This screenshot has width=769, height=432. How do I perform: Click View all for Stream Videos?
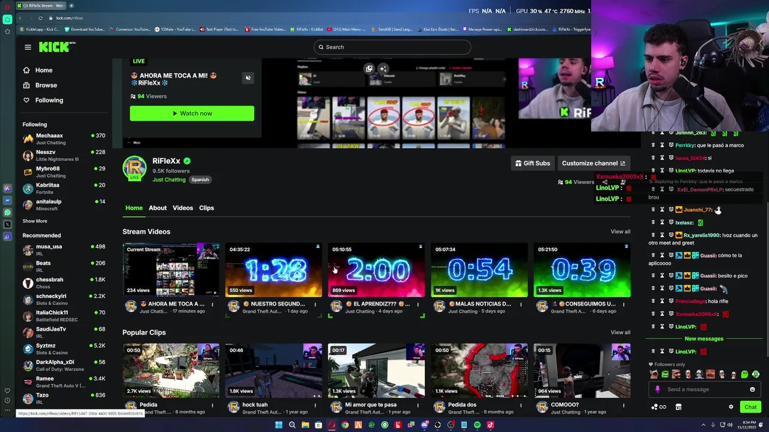click(621, 232)
